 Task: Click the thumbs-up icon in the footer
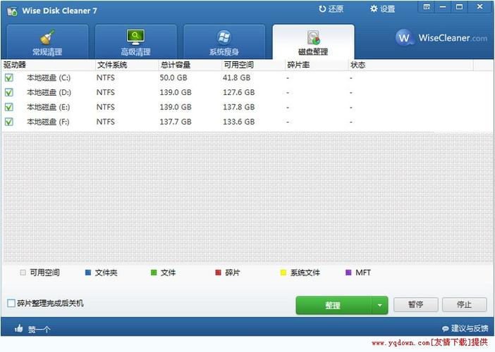[x=18, y=329]
